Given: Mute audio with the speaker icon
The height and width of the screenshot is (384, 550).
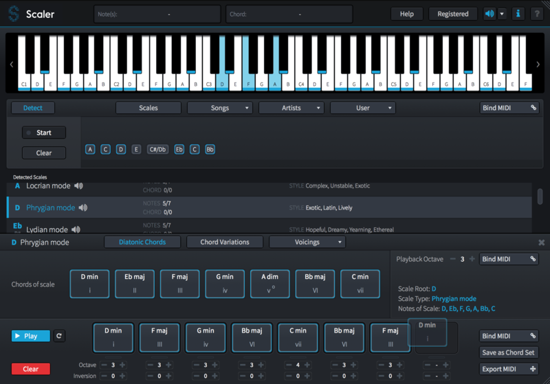Looking at the screenshot, I should [489, 14].
